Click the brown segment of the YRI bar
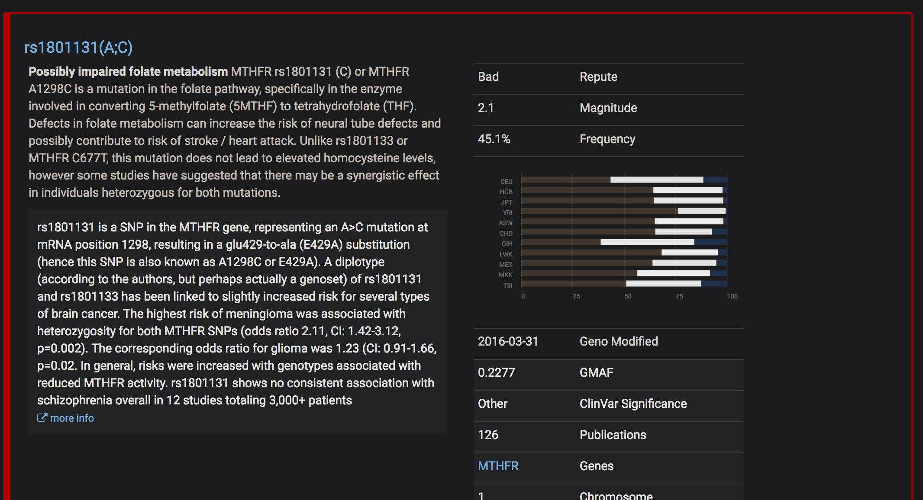Viewport: 923px width, 500px height. pyautogui.click(x=599, y=211)
